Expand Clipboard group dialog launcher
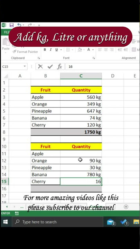The height and width of the screenshot is (249, 140). pos(39,58)
